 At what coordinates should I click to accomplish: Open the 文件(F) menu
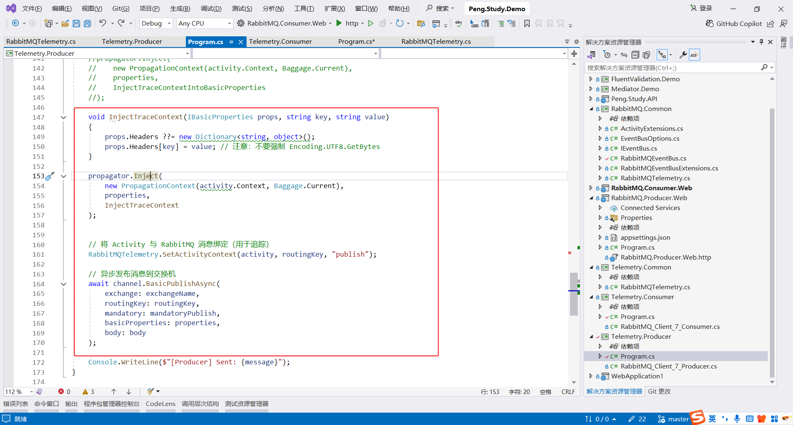(32, 9)
